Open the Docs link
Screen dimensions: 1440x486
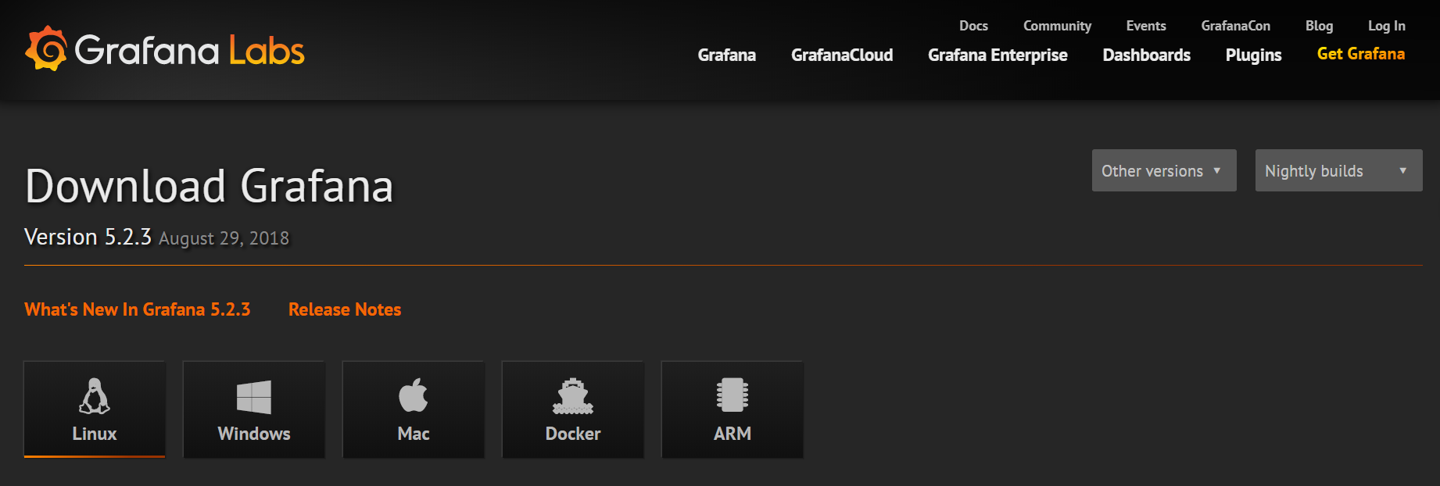[974, 26]
